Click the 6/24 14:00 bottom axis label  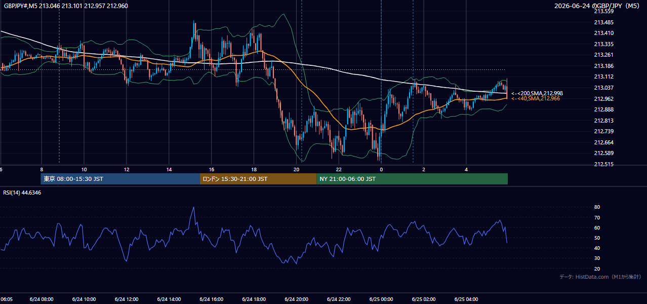point(169,299)
